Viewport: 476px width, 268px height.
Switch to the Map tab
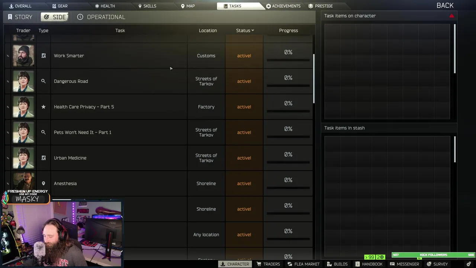pos(188,6)
